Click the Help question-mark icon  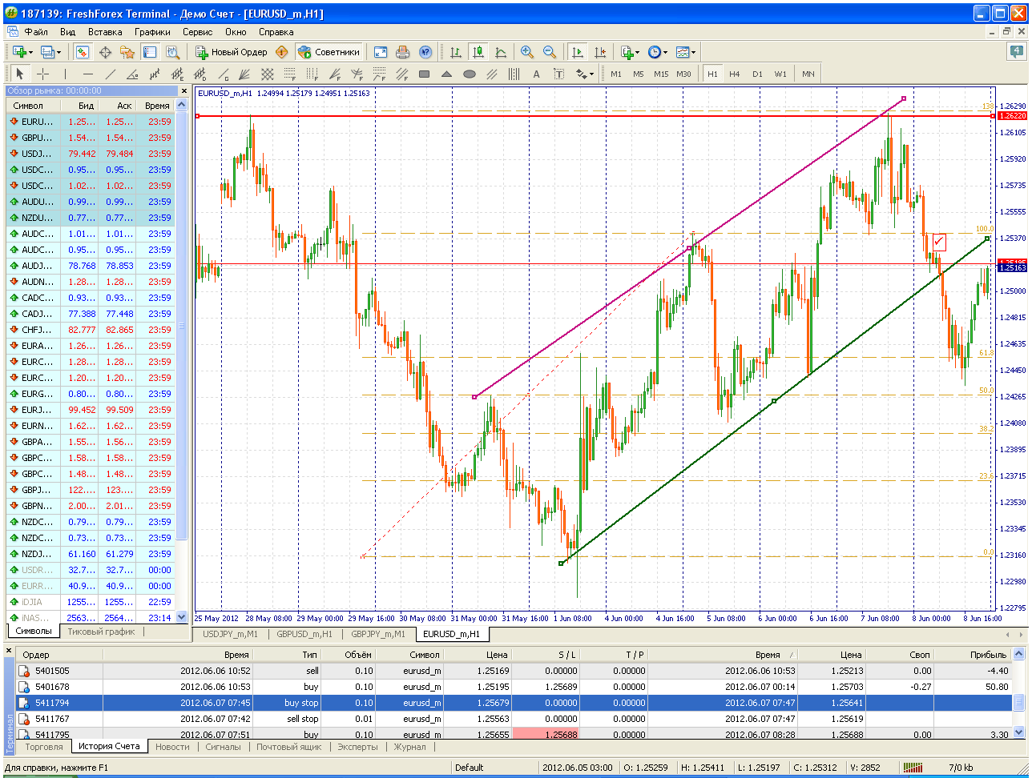pos(425,52)
